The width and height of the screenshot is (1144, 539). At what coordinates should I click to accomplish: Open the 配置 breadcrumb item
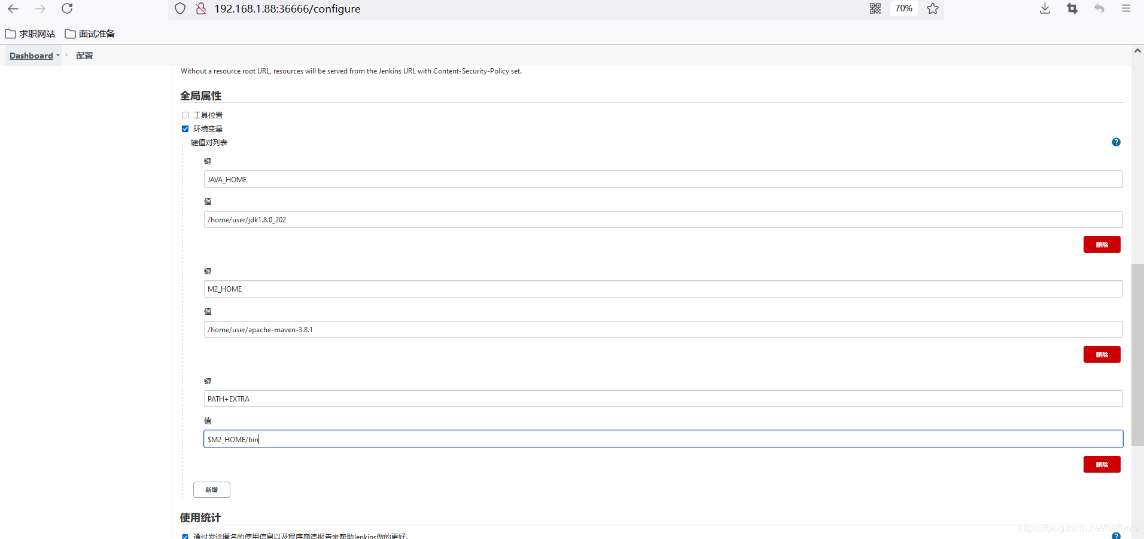click(x=84, y=56)
